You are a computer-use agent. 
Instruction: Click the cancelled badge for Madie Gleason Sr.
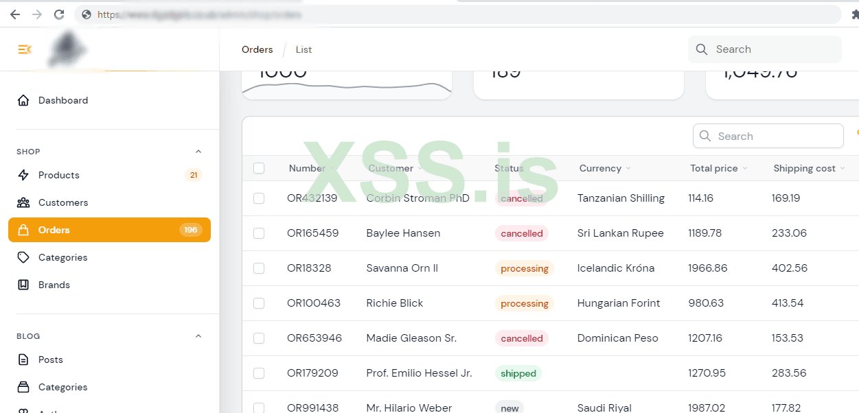tap(522, 338)
